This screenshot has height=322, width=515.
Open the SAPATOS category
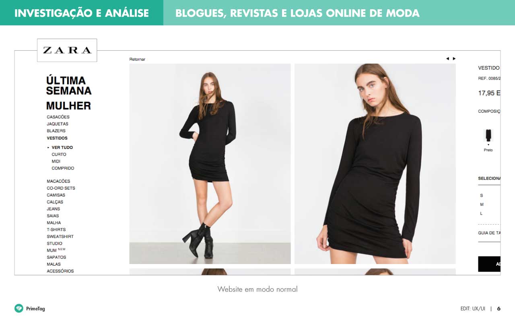pos(56,257)
